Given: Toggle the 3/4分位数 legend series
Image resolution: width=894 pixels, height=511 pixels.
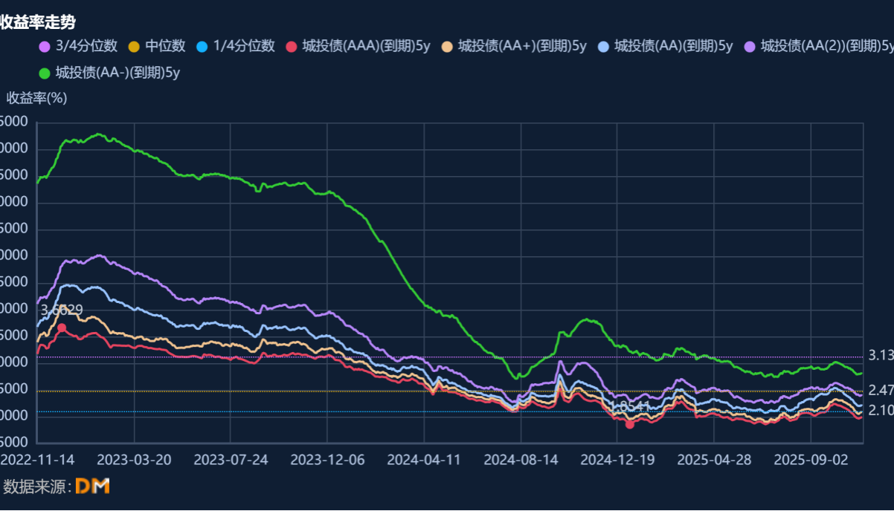Looking at the screenshot, I should (78, 46).
